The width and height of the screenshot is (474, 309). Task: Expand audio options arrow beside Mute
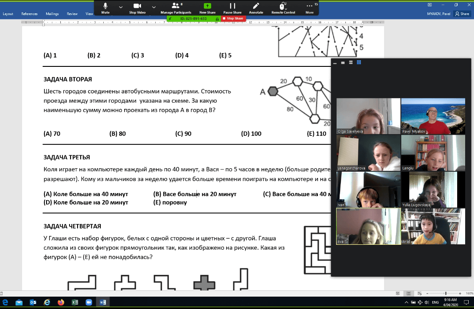click(121, 7)
